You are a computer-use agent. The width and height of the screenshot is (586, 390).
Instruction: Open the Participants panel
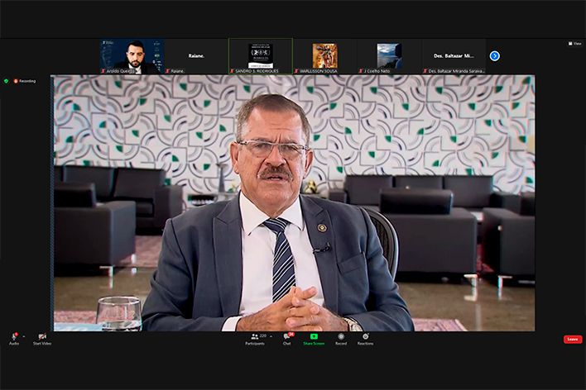pos(255,339)
